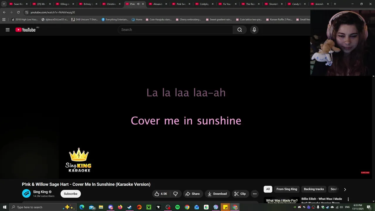Open Cherry embroidery bookmark

(188, 20)
